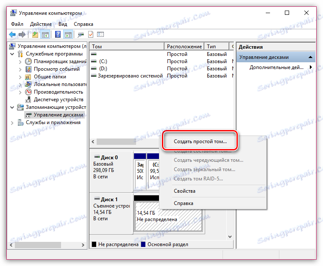Click the connect/rescan disks toolbar icon
This screenshot has height=266, width=323.
(x=81, y=35)
